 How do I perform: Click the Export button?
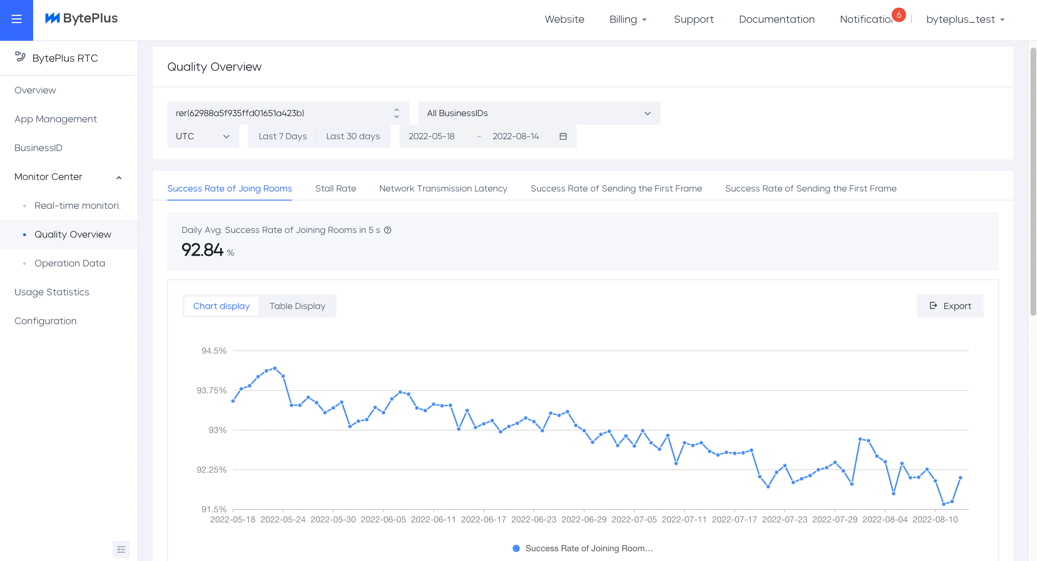[x=950, y=306]
